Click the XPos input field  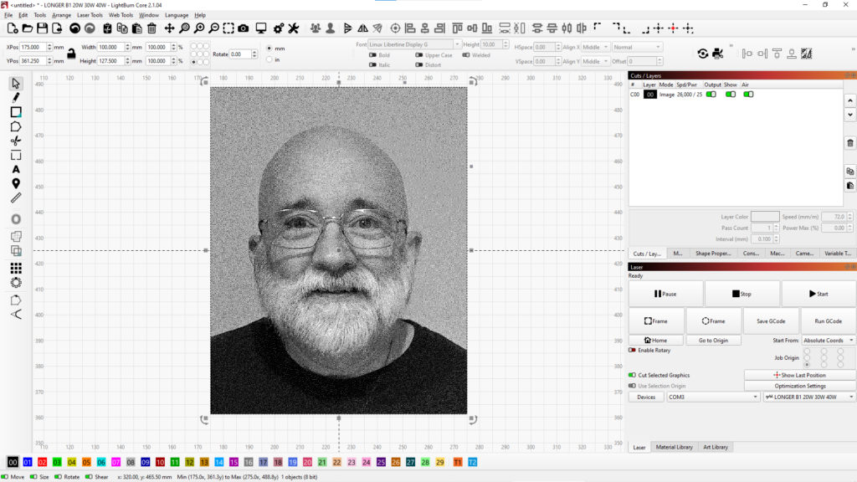click(33, 47)
